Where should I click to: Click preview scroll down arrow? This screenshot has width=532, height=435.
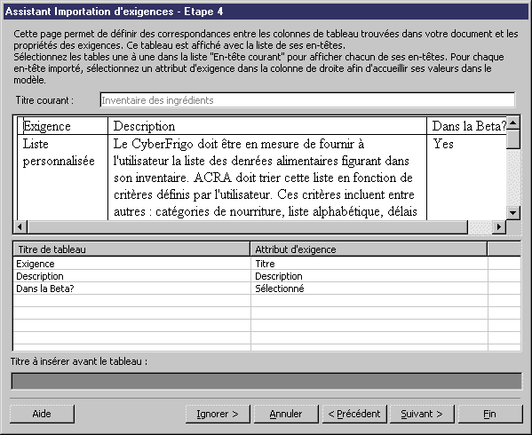point(512,213)
